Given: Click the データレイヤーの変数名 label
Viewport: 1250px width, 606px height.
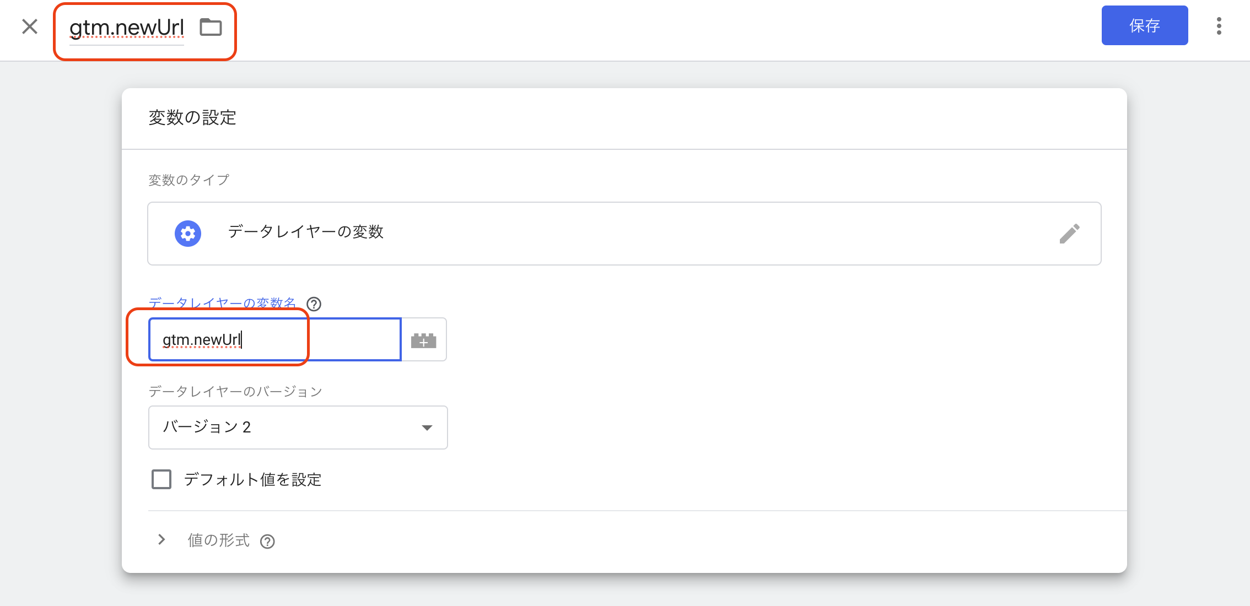Looking at the screenshot, I should 222,303.
